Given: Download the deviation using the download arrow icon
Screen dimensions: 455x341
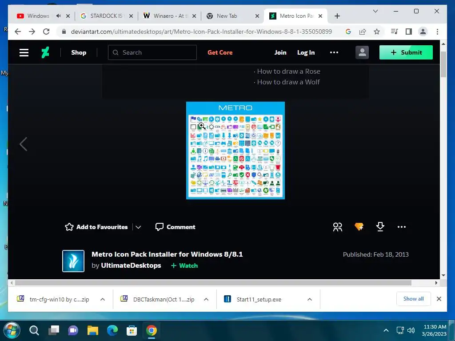Looking at the screenshot, I should [x=380, y=227].
